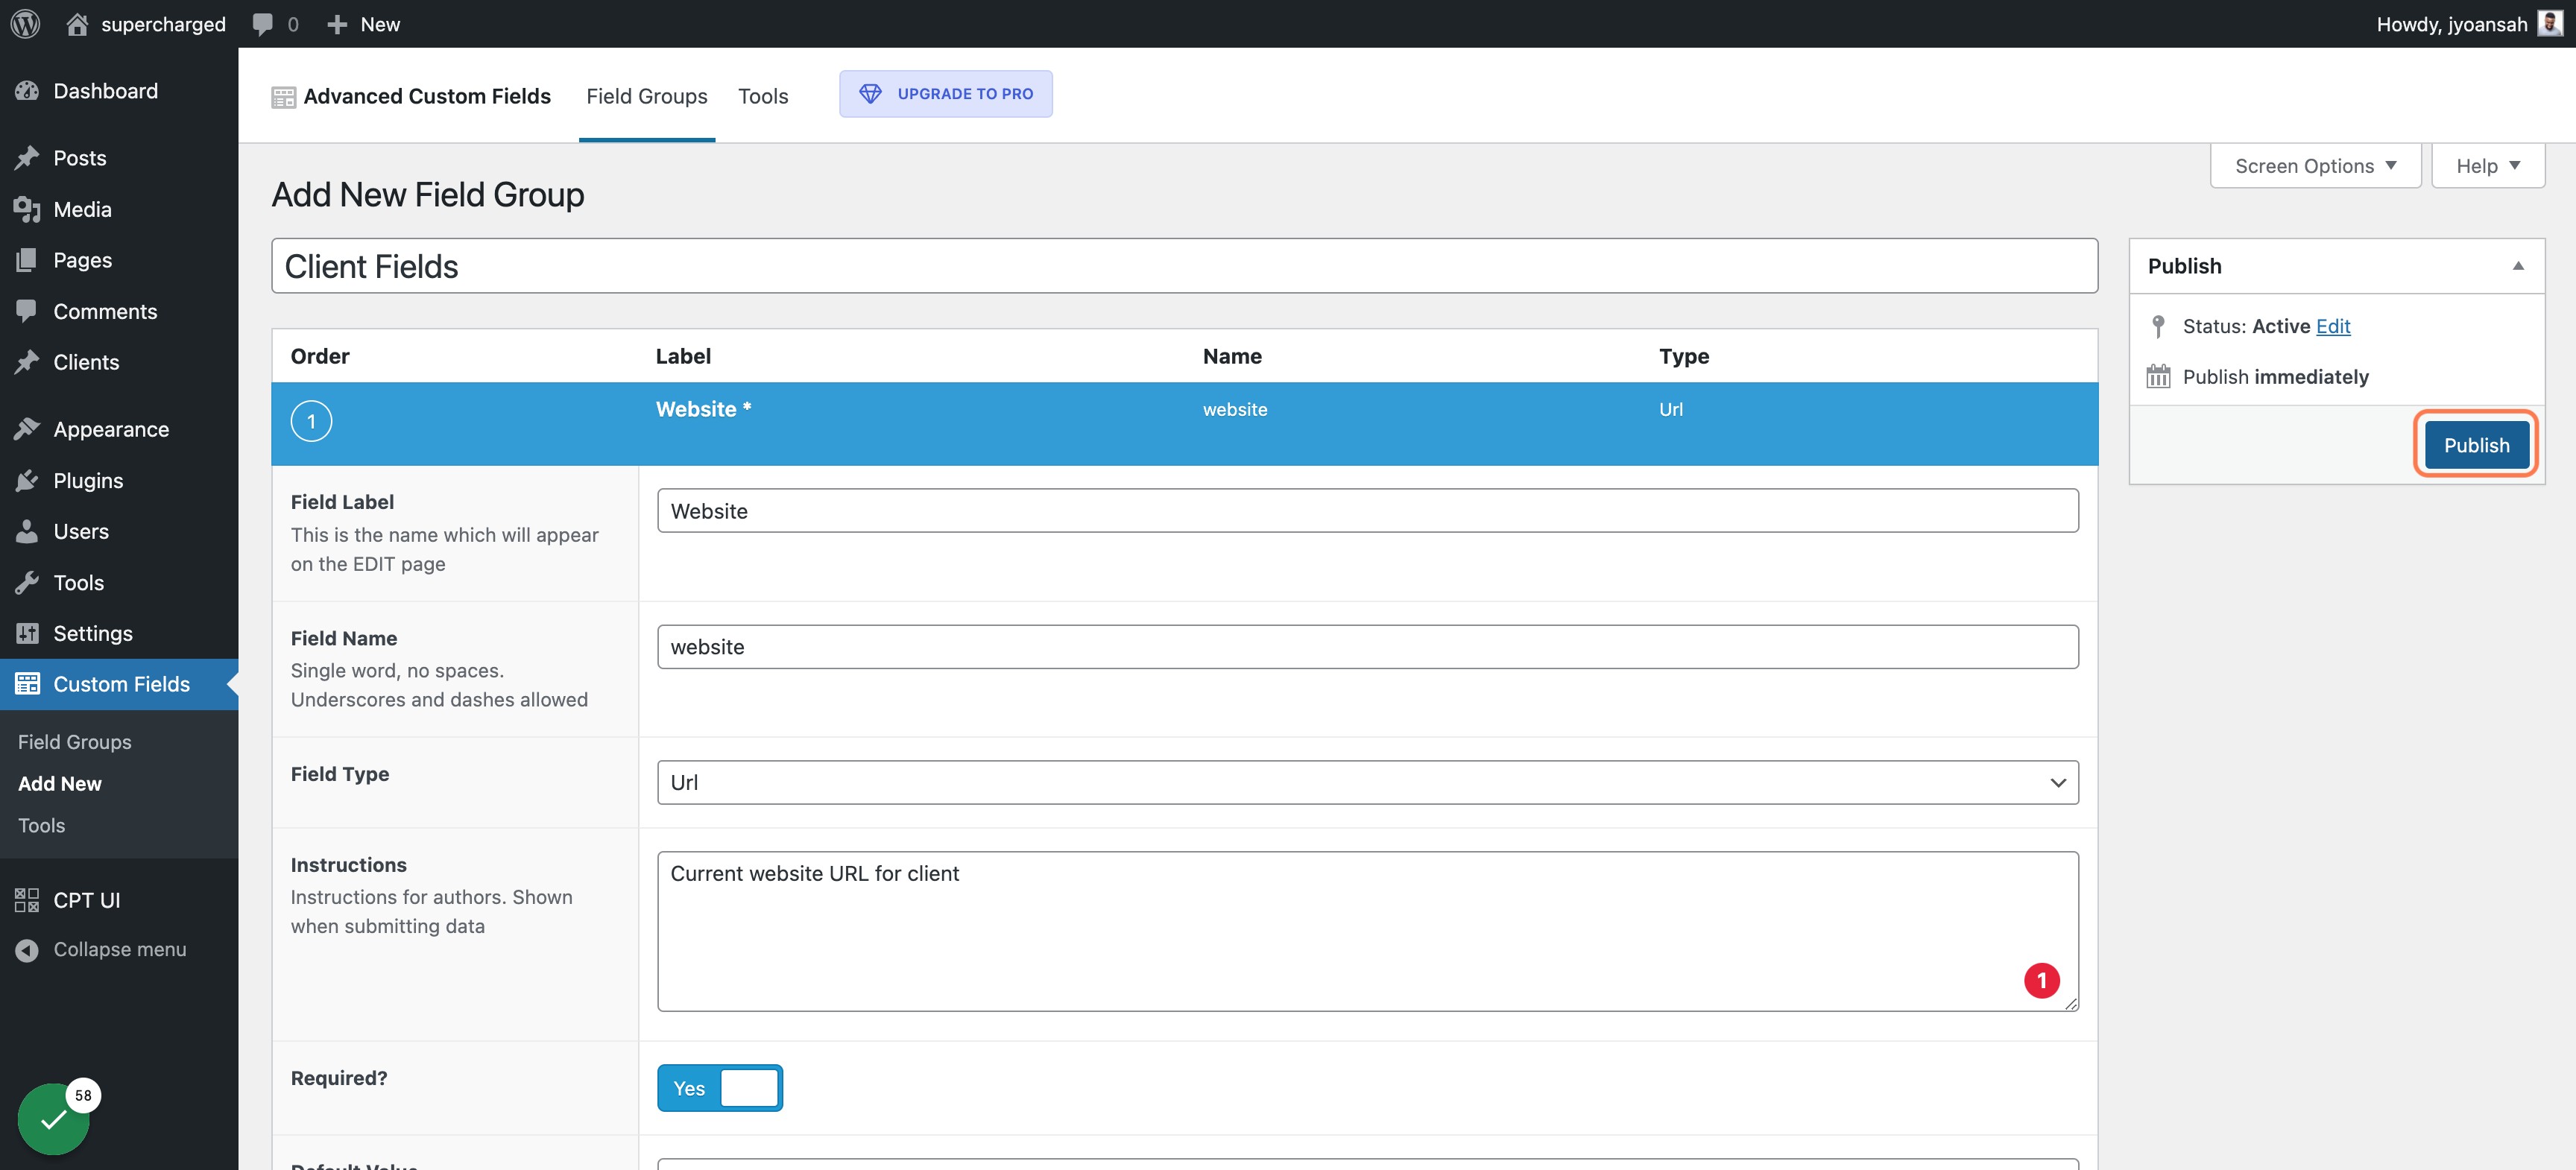The width and height of the screenshot is (2576, 1170).
Task: Expand the Help dropdown
Action: click(2488, 166)
